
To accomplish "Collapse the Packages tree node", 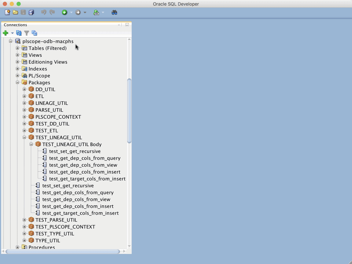I will [x=18, y=82].
